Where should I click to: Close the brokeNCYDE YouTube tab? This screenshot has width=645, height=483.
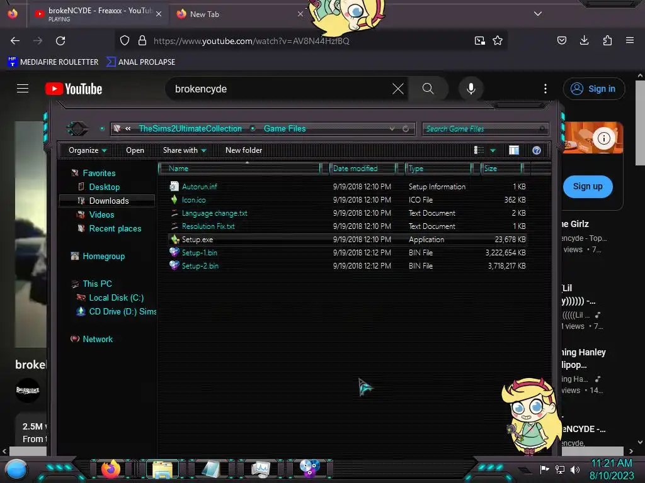[x=159, y=14]
